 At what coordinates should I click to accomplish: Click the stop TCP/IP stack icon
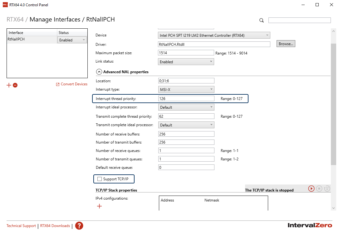(319, 188)
